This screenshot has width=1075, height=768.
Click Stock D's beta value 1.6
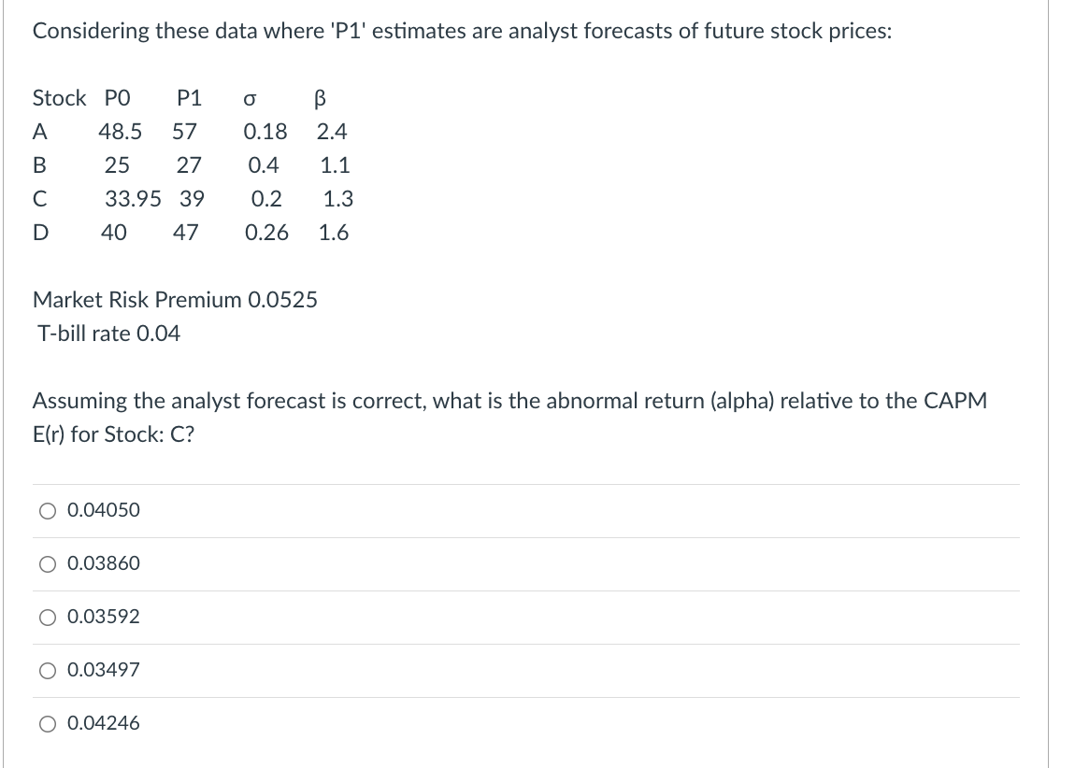pyautogui.click(x=334, y=232)
